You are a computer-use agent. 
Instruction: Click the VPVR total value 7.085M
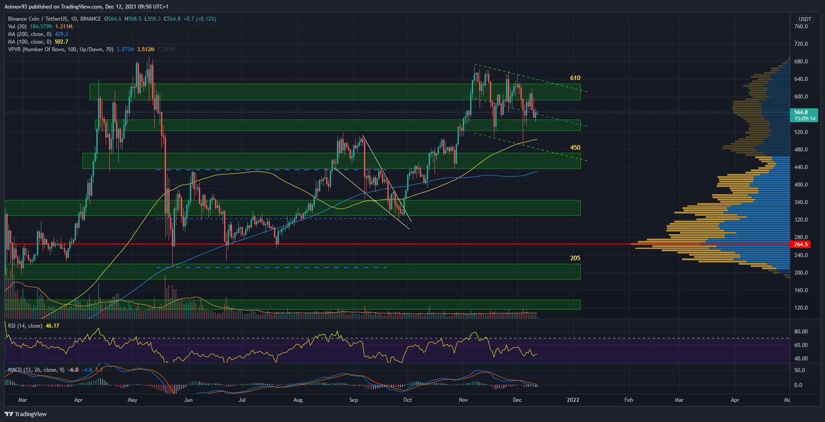point(166,49)
